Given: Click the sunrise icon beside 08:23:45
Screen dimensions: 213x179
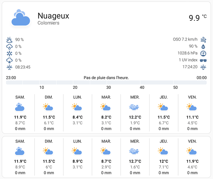Looking at the screenshot, I should tap(9, 67).
